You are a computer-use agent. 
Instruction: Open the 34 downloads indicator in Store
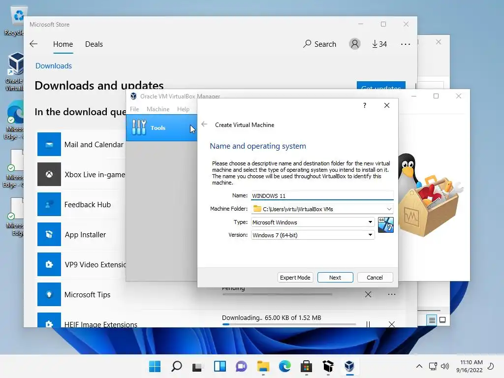(x=379, y=44)
